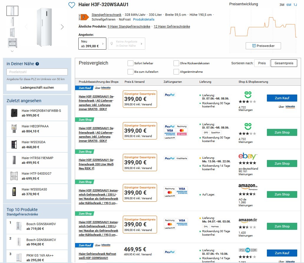The height and width of the screenshot is (263, 304).
Task: Click the Bosch GSN58AWDV product image
Action: click(19, 226)
